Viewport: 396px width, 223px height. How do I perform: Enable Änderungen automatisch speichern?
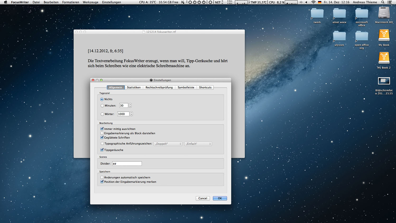click(102, 177)
